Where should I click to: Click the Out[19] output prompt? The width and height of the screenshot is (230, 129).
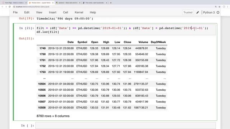[26, 18]
